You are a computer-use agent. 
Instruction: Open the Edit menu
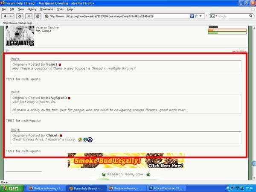click(12, 9)
